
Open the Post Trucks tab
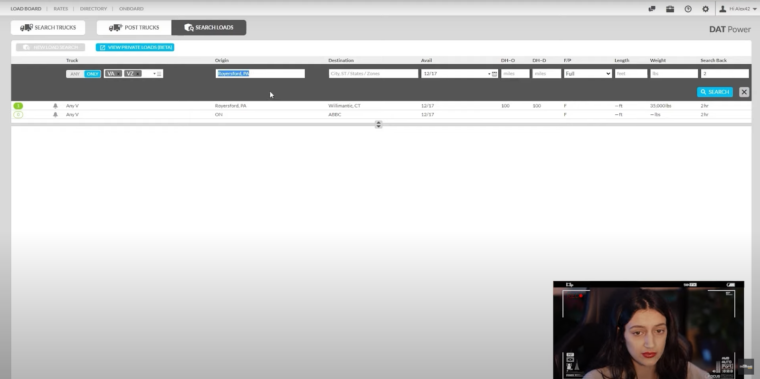(x=134, y=28)
